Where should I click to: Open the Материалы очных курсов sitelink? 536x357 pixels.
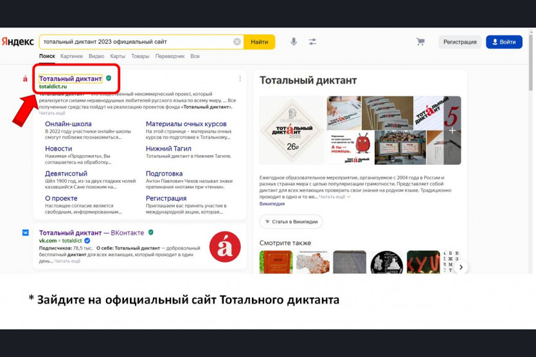click(186, 124)
